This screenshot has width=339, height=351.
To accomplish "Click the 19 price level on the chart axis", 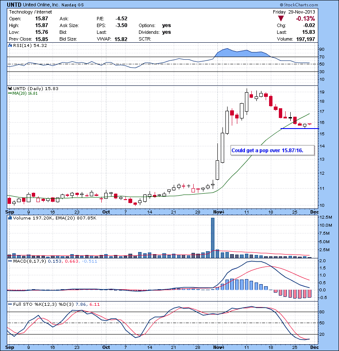I will (322, 92).
